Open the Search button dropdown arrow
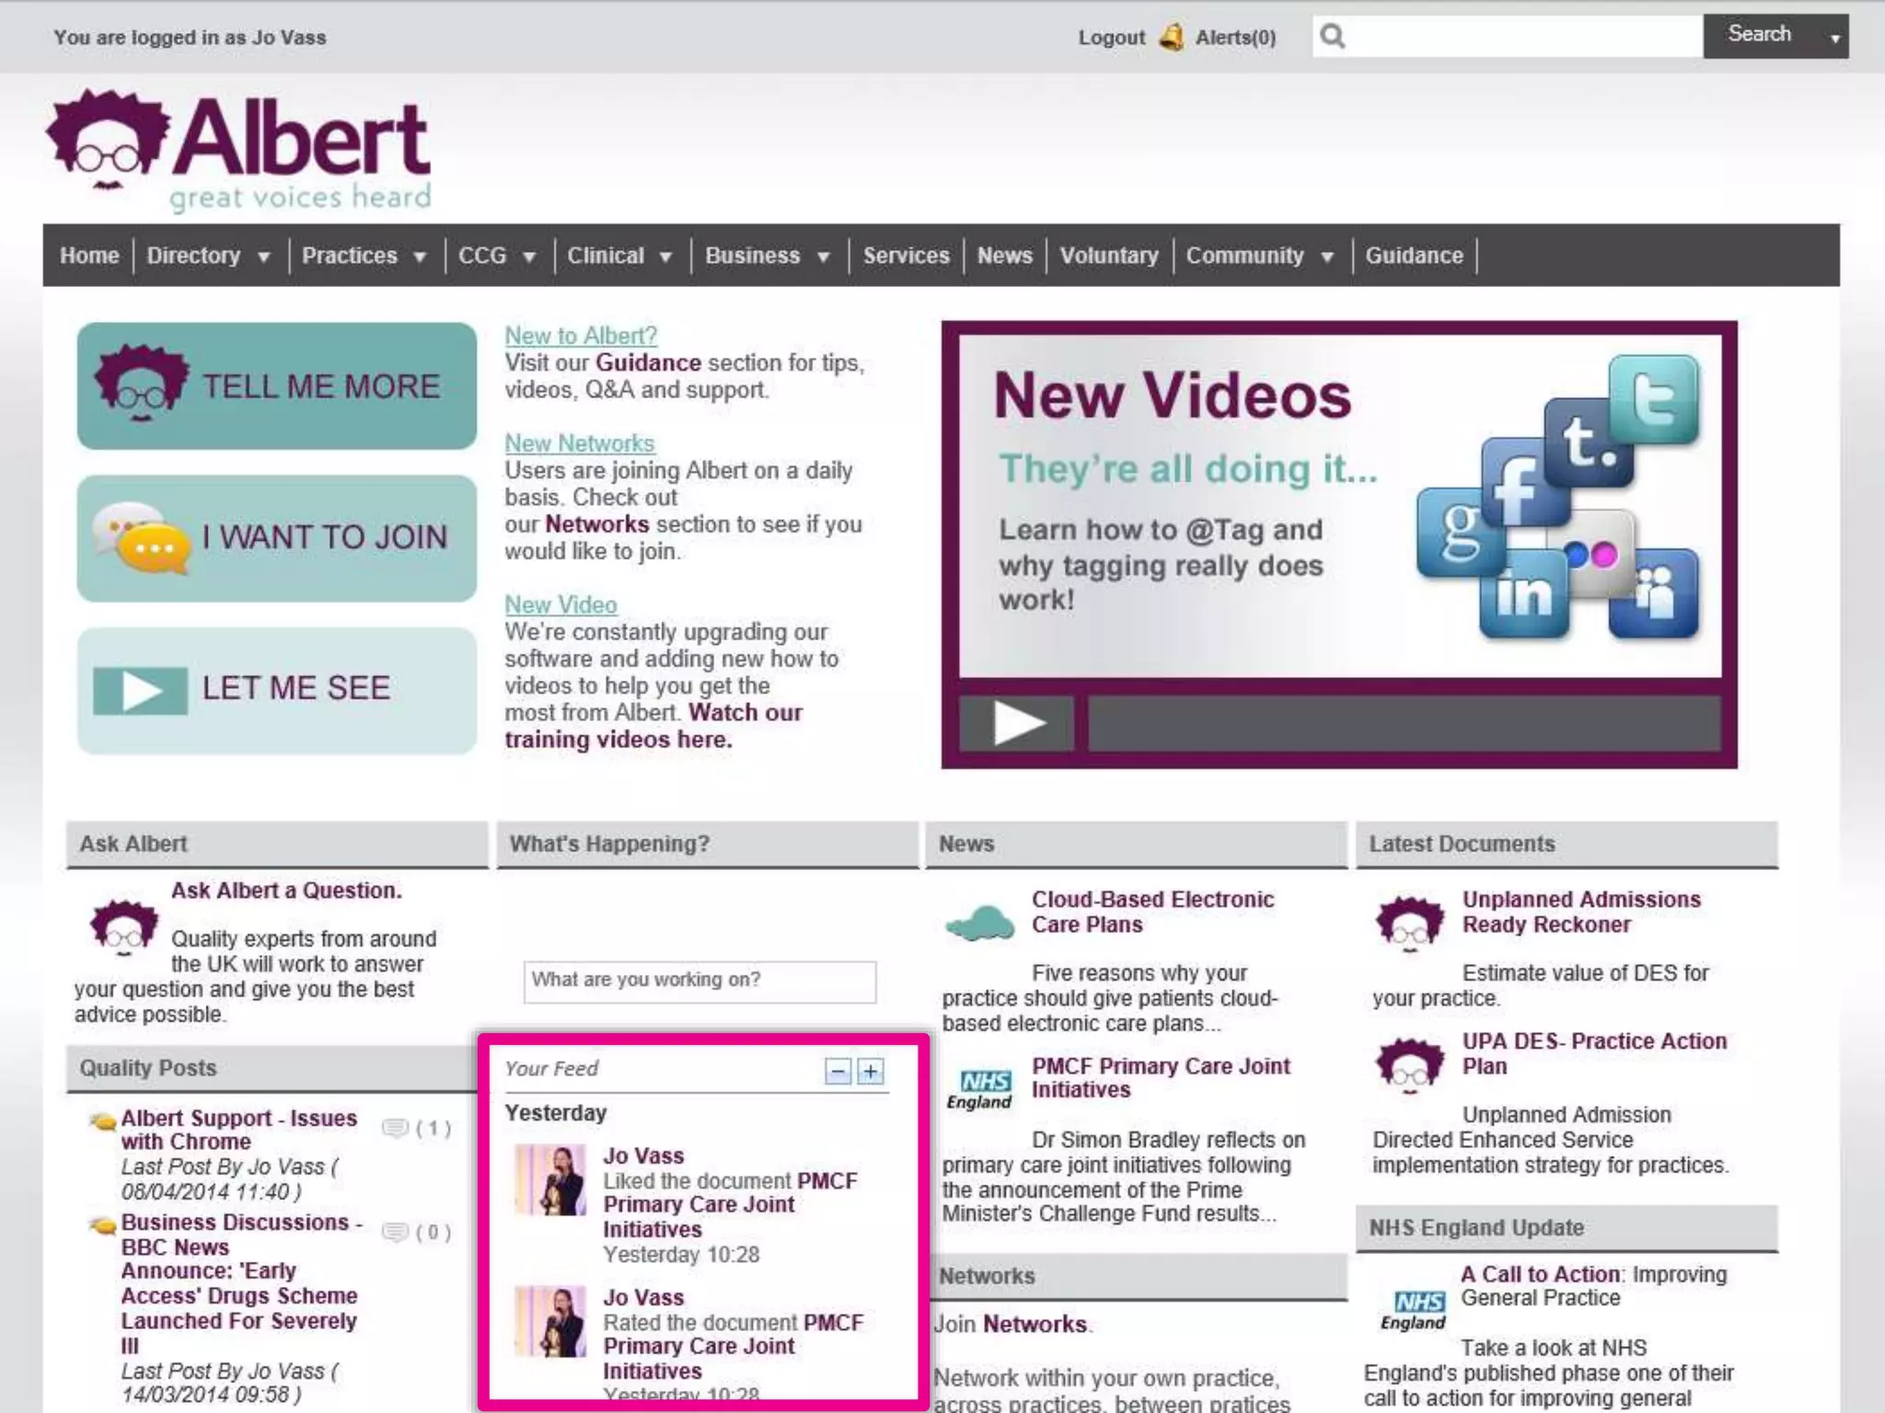This screenshot has height=1413, width=1885. (x=1834, y=38)
